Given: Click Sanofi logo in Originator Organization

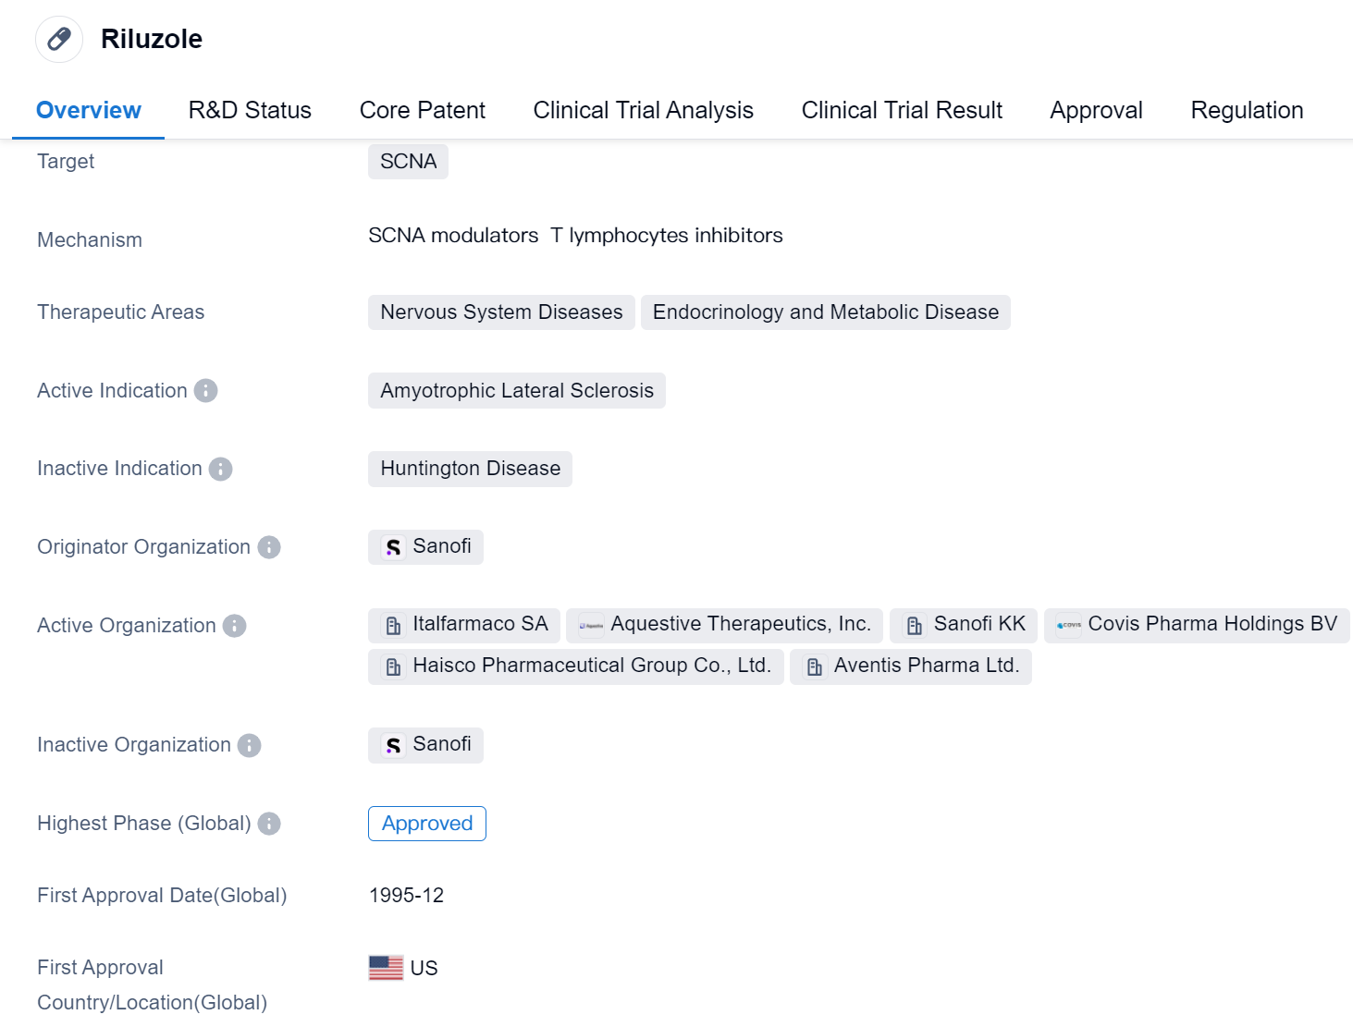Looking at the screenshot, I should (x=394, y=547).
